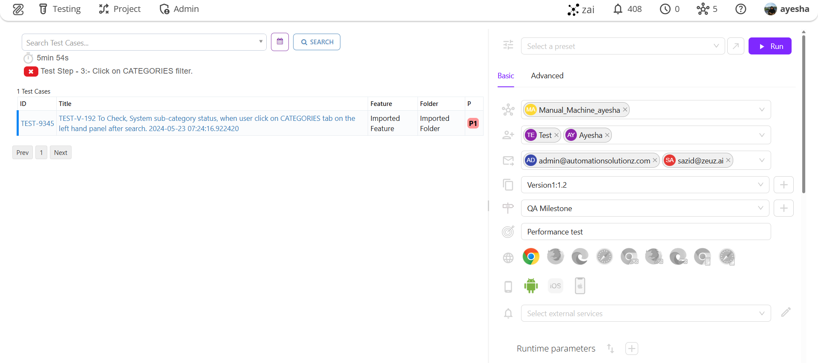Image resolution: width=818 pixels, height=363 pixels.
Task: Expand the Select a preset dropdown
Action: (x=622, y=46)
